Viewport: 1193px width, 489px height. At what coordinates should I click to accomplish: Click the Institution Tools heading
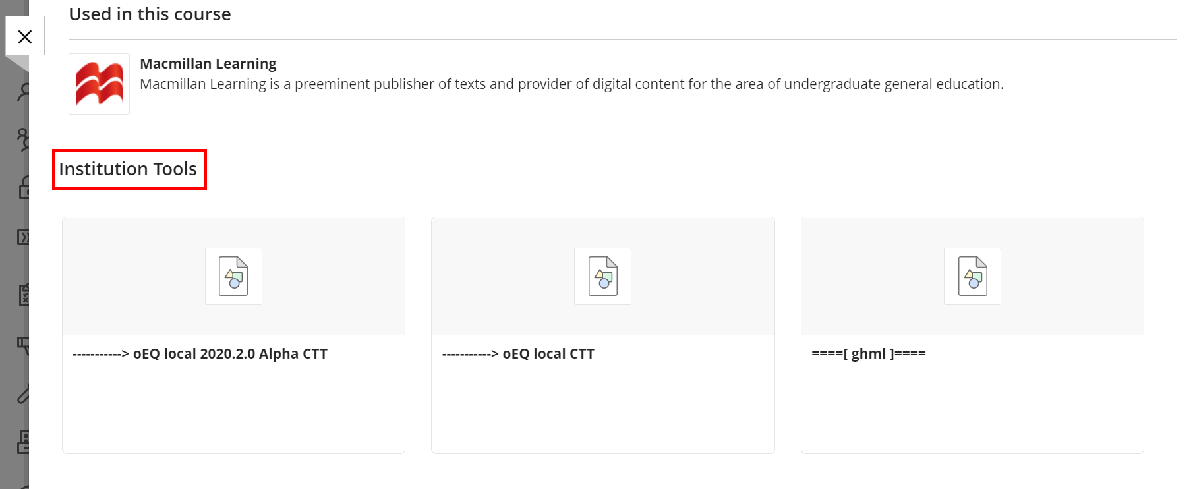coord(129,169)
